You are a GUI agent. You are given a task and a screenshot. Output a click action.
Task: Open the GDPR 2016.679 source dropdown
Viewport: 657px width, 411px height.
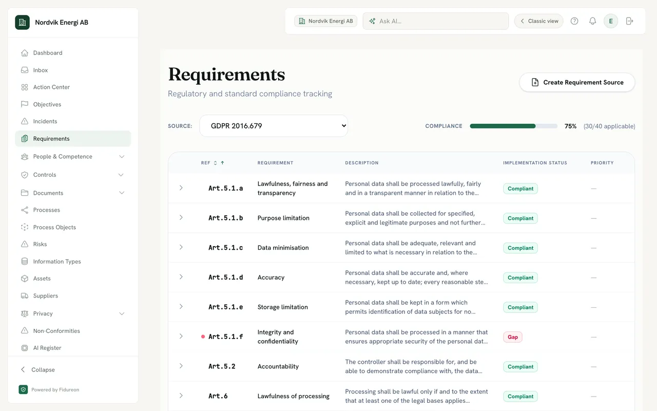click(x=274, y=126)
